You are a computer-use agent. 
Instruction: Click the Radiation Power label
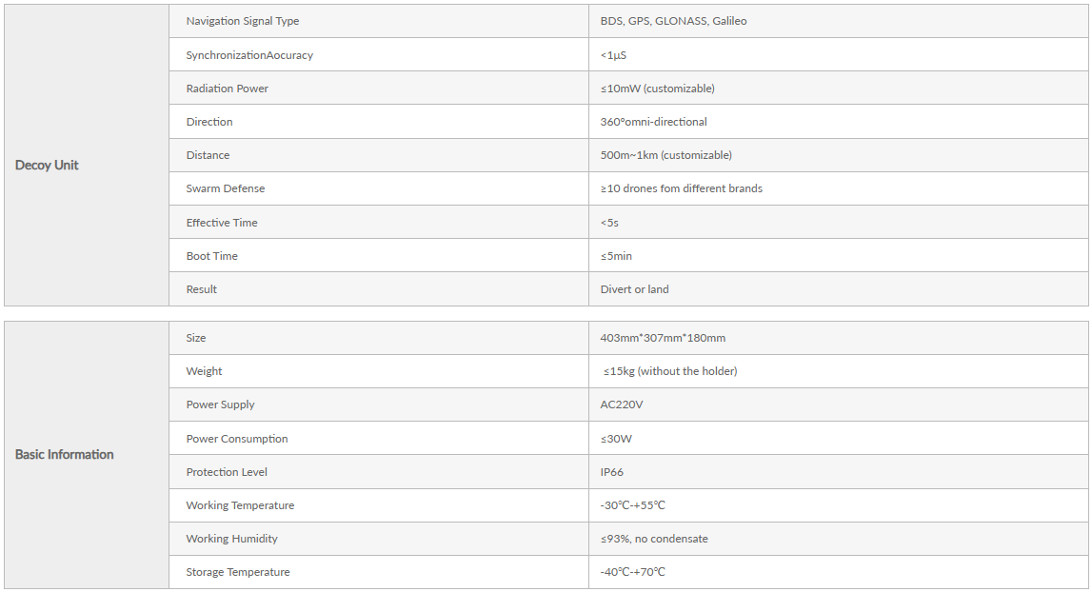point(227,89)
